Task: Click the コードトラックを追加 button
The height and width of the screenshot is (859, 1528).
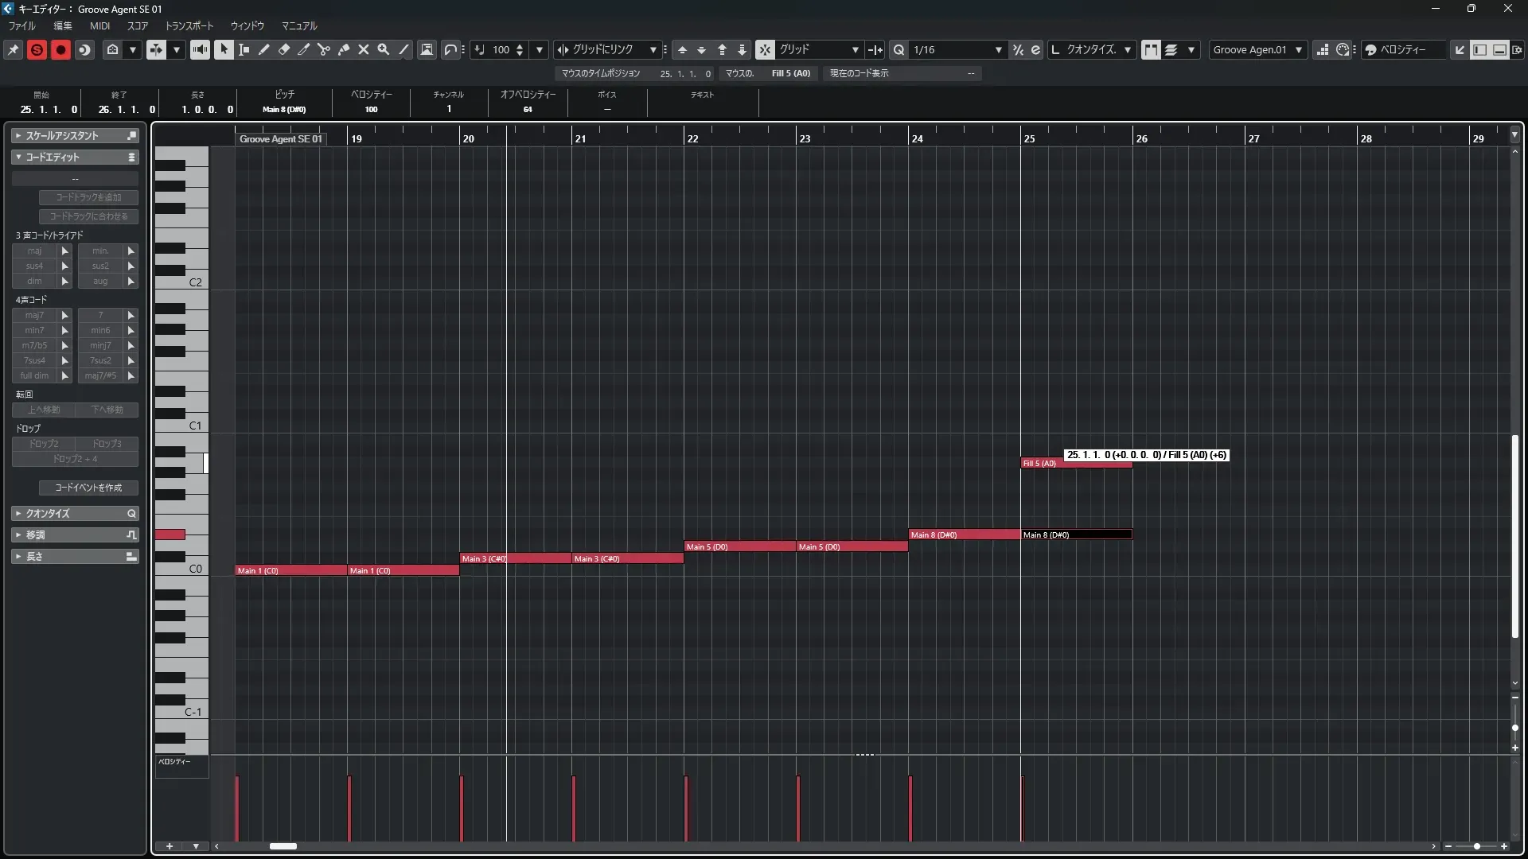Action: pyautogui.click(x=88, y=197)
